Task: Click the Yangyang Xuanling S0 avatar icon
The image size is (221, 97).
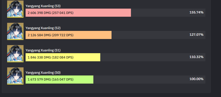Action: coord(15,76)
